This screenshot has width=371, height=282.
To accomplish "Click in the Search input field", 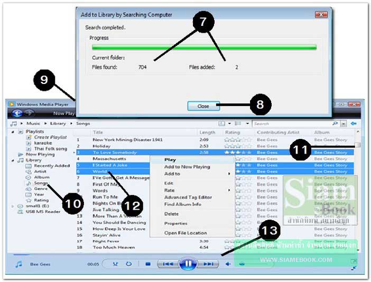I will (292, 124).
